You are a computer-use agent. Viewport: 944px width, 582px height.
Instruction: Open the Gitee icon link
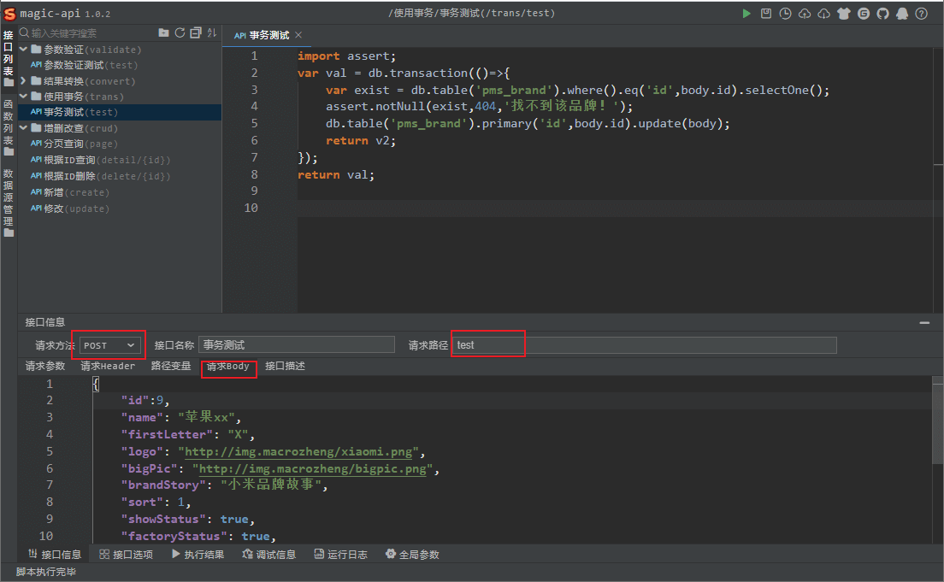coord(864,13)
